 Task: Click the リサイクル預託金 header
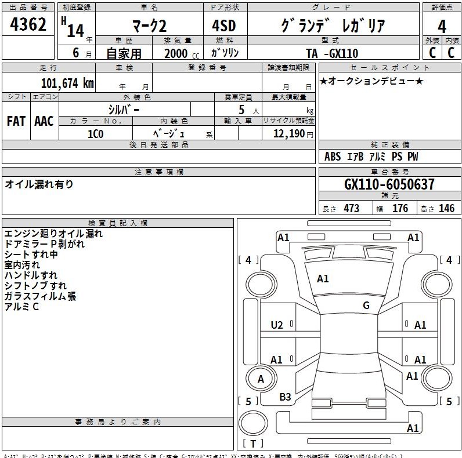(x=289, y=121)
